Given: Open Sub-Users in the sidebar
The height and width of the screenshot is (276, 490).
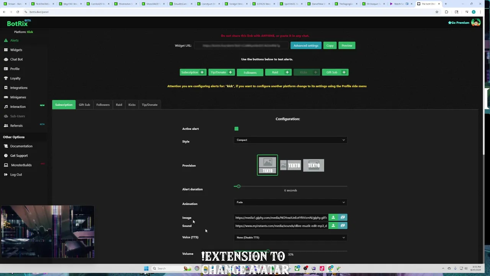Looking at the screenshot, I should tap(18, 116).
